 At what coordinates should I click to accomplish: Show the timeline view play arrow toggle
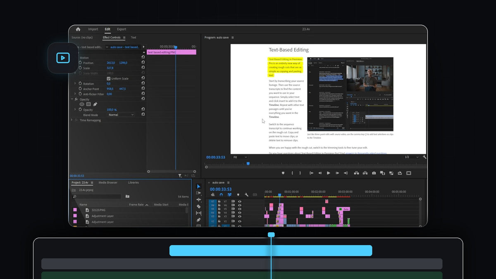tap(143, 47)
